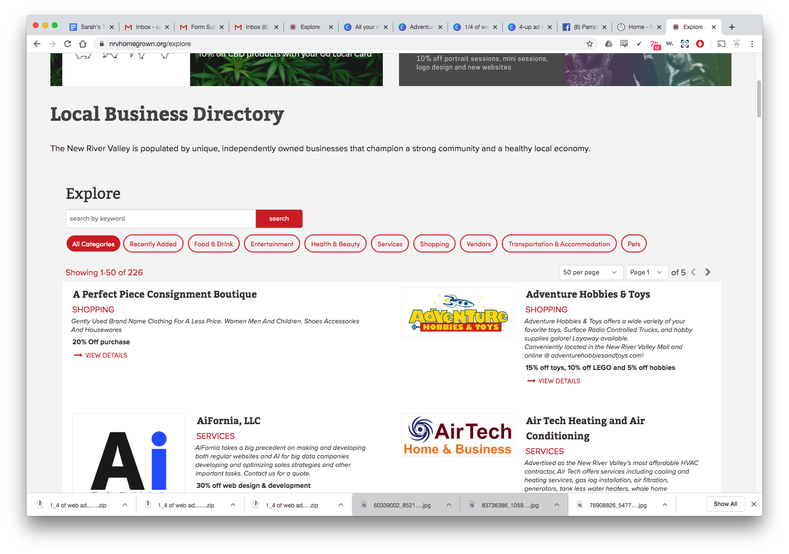The image size is (789, 554).
Task: Filter by Health & Beauty category
Action: tap(336, 244)
